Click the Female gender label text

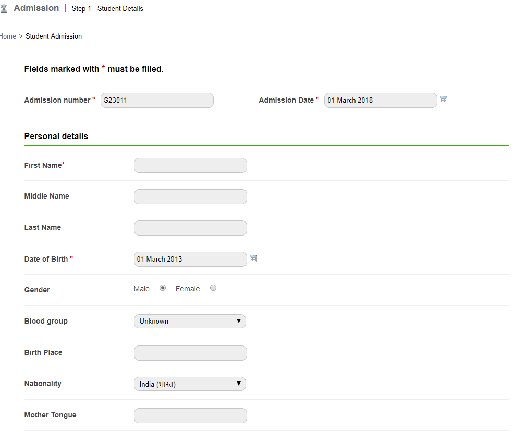[188, 289]
